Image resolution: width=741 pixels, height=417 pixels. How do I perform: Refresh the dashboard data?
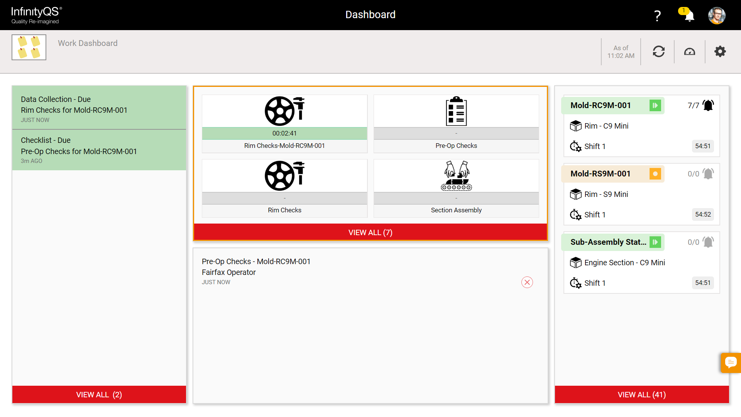pos(658,51)
